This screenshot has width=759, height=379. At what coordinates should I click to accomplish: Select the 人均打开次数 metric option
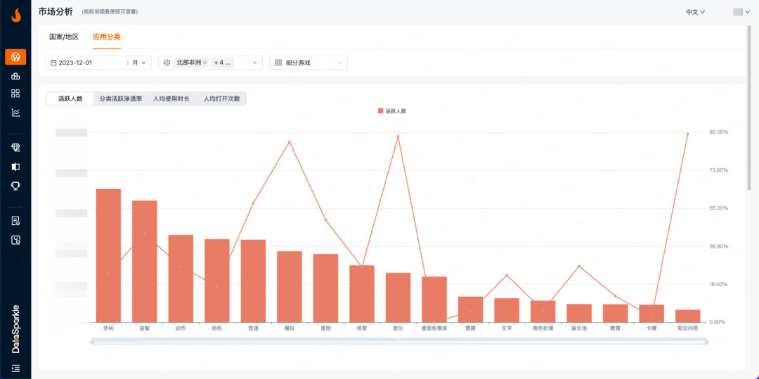(221, 99)
